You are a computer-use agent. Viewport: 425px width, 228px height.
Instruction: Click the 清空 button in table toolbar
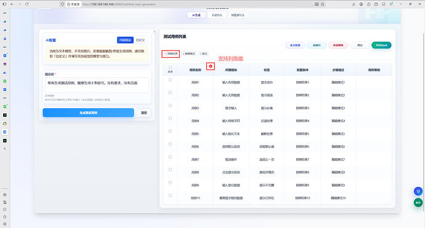click(360, 45)
